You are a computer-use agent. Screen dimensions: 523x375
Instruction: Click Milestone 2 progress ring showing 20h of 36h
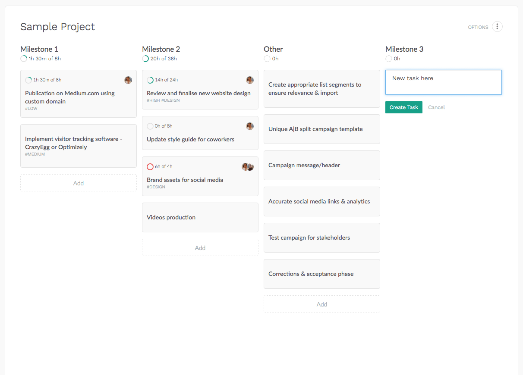tap(145, 59)
